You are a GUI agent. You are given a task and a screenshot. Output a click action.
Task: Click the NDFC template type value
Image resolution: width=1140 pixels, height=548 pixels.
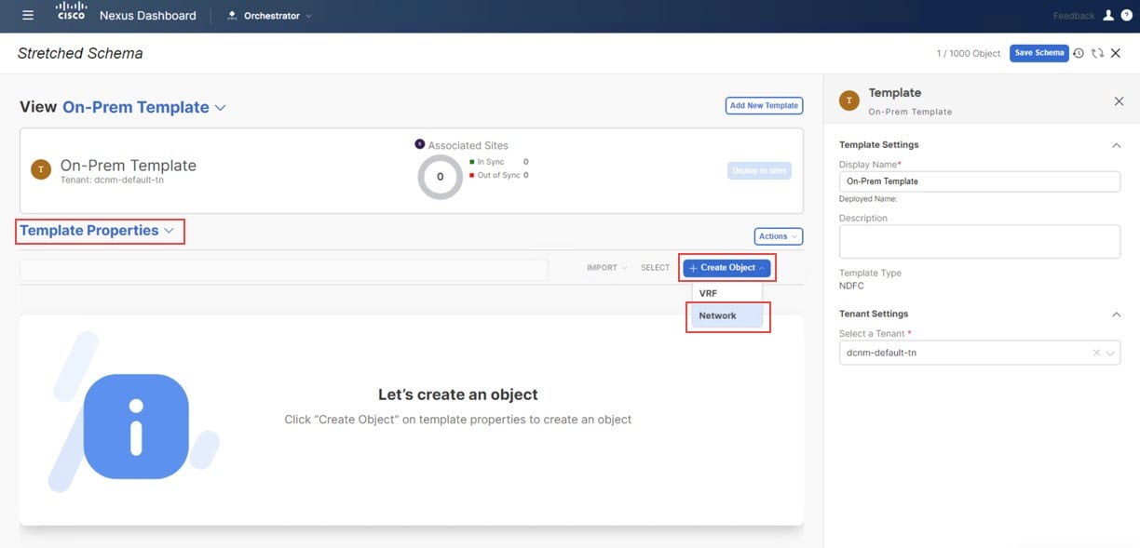852,287
